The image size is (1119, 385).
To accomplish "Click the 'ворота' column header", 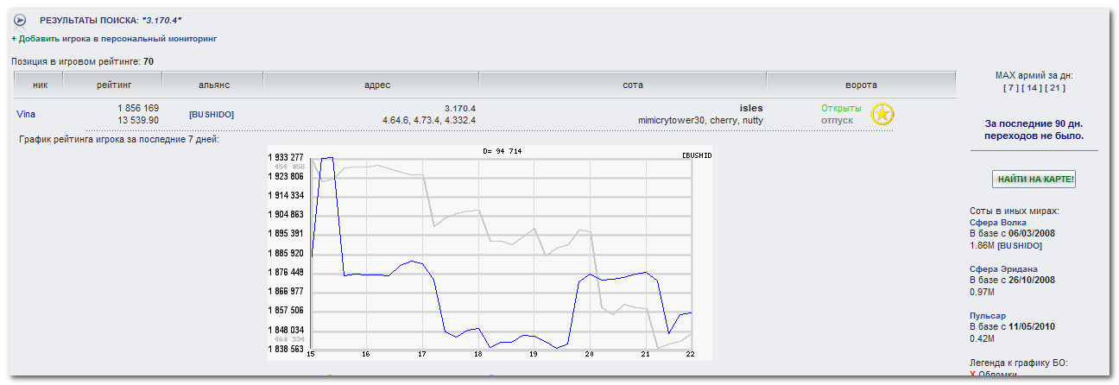I will point(861,85).
